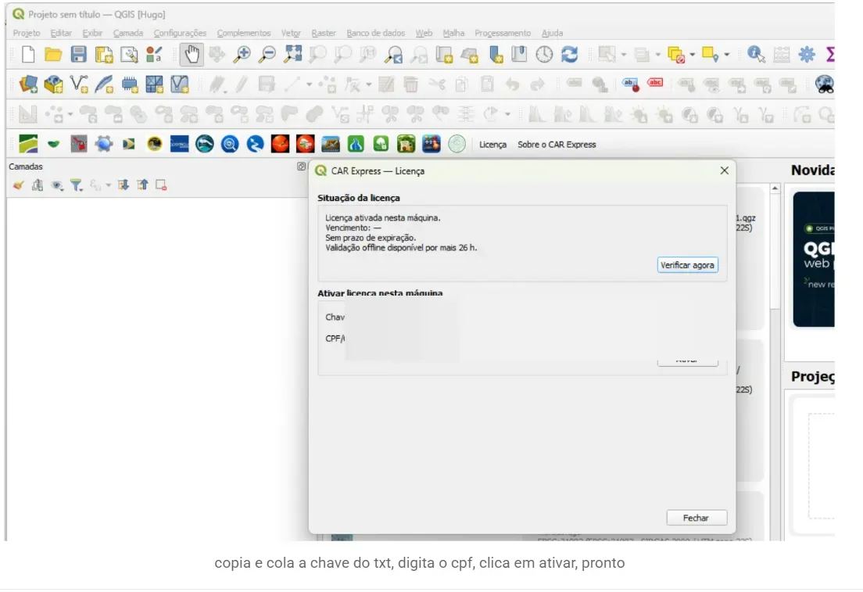863x592 pixels.
Task: Save project using the floppy disk icon
Action: click(x=79, y=55)
